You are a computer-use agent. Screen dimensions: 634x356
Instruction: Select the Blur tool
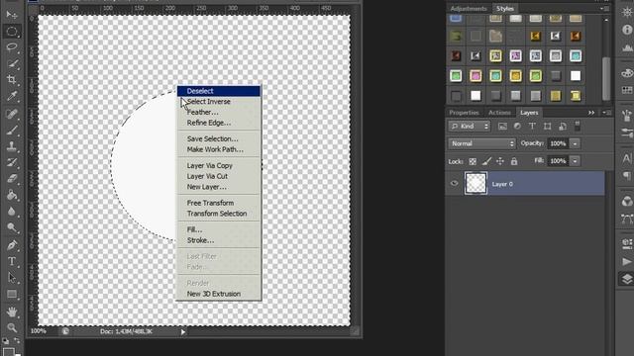click(12, 211)
